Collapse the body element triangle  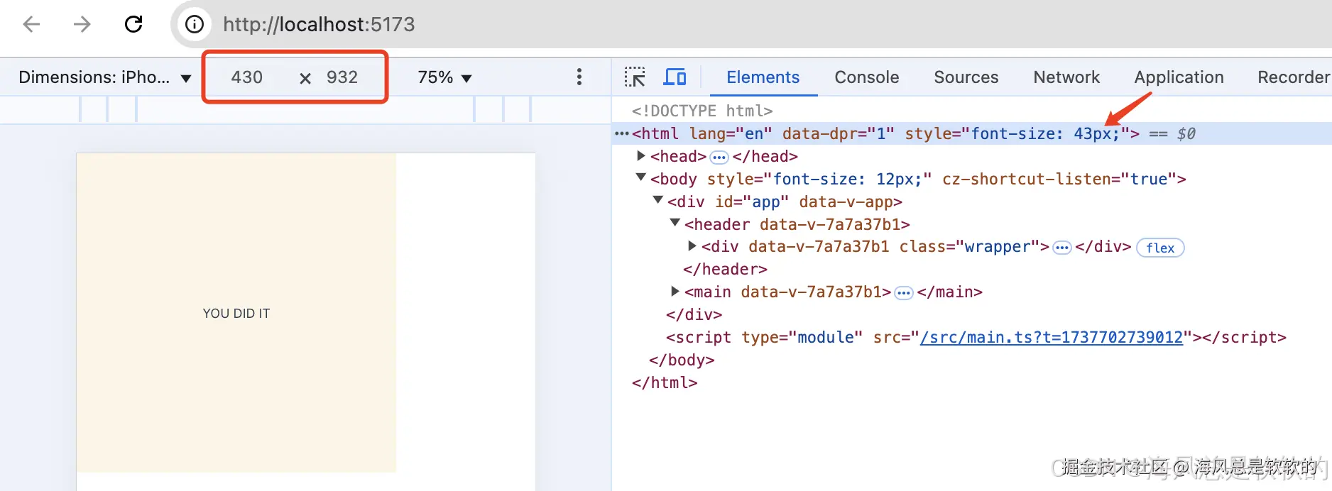(x=641, y=177)
